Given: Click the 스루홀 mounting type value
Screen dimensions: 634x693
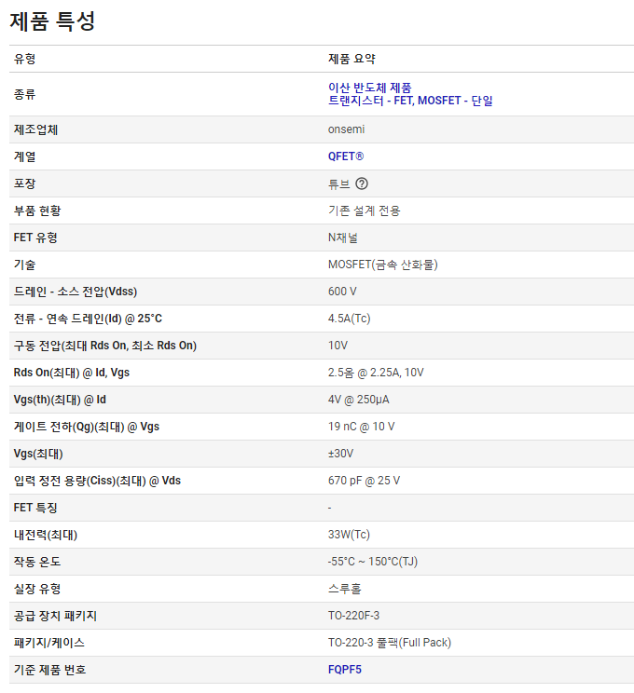Looking at the screenshot, I should point(344,589).
